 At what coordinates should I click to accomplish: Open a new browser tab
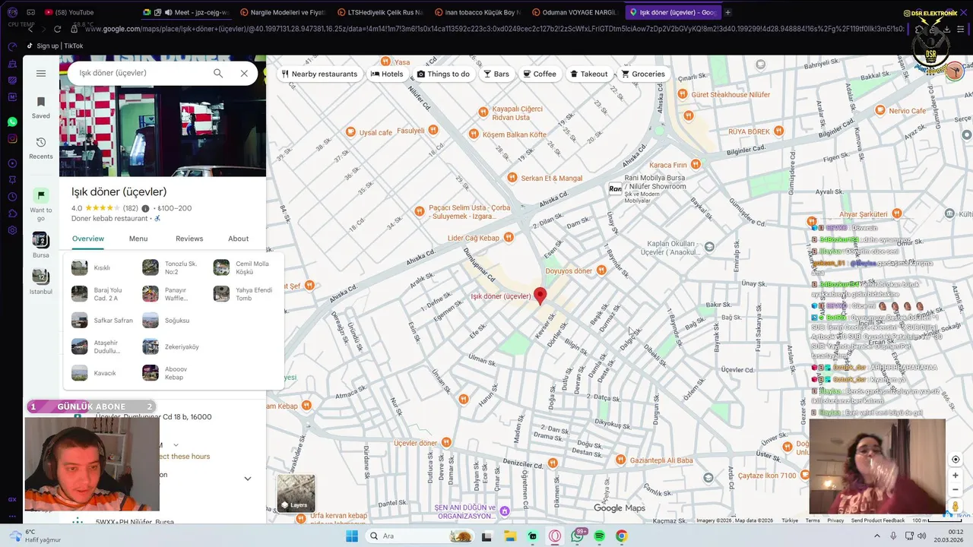coord(727,12)
